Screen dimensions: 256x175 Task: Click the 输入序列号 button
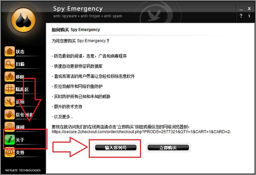[x=116, y=148]
